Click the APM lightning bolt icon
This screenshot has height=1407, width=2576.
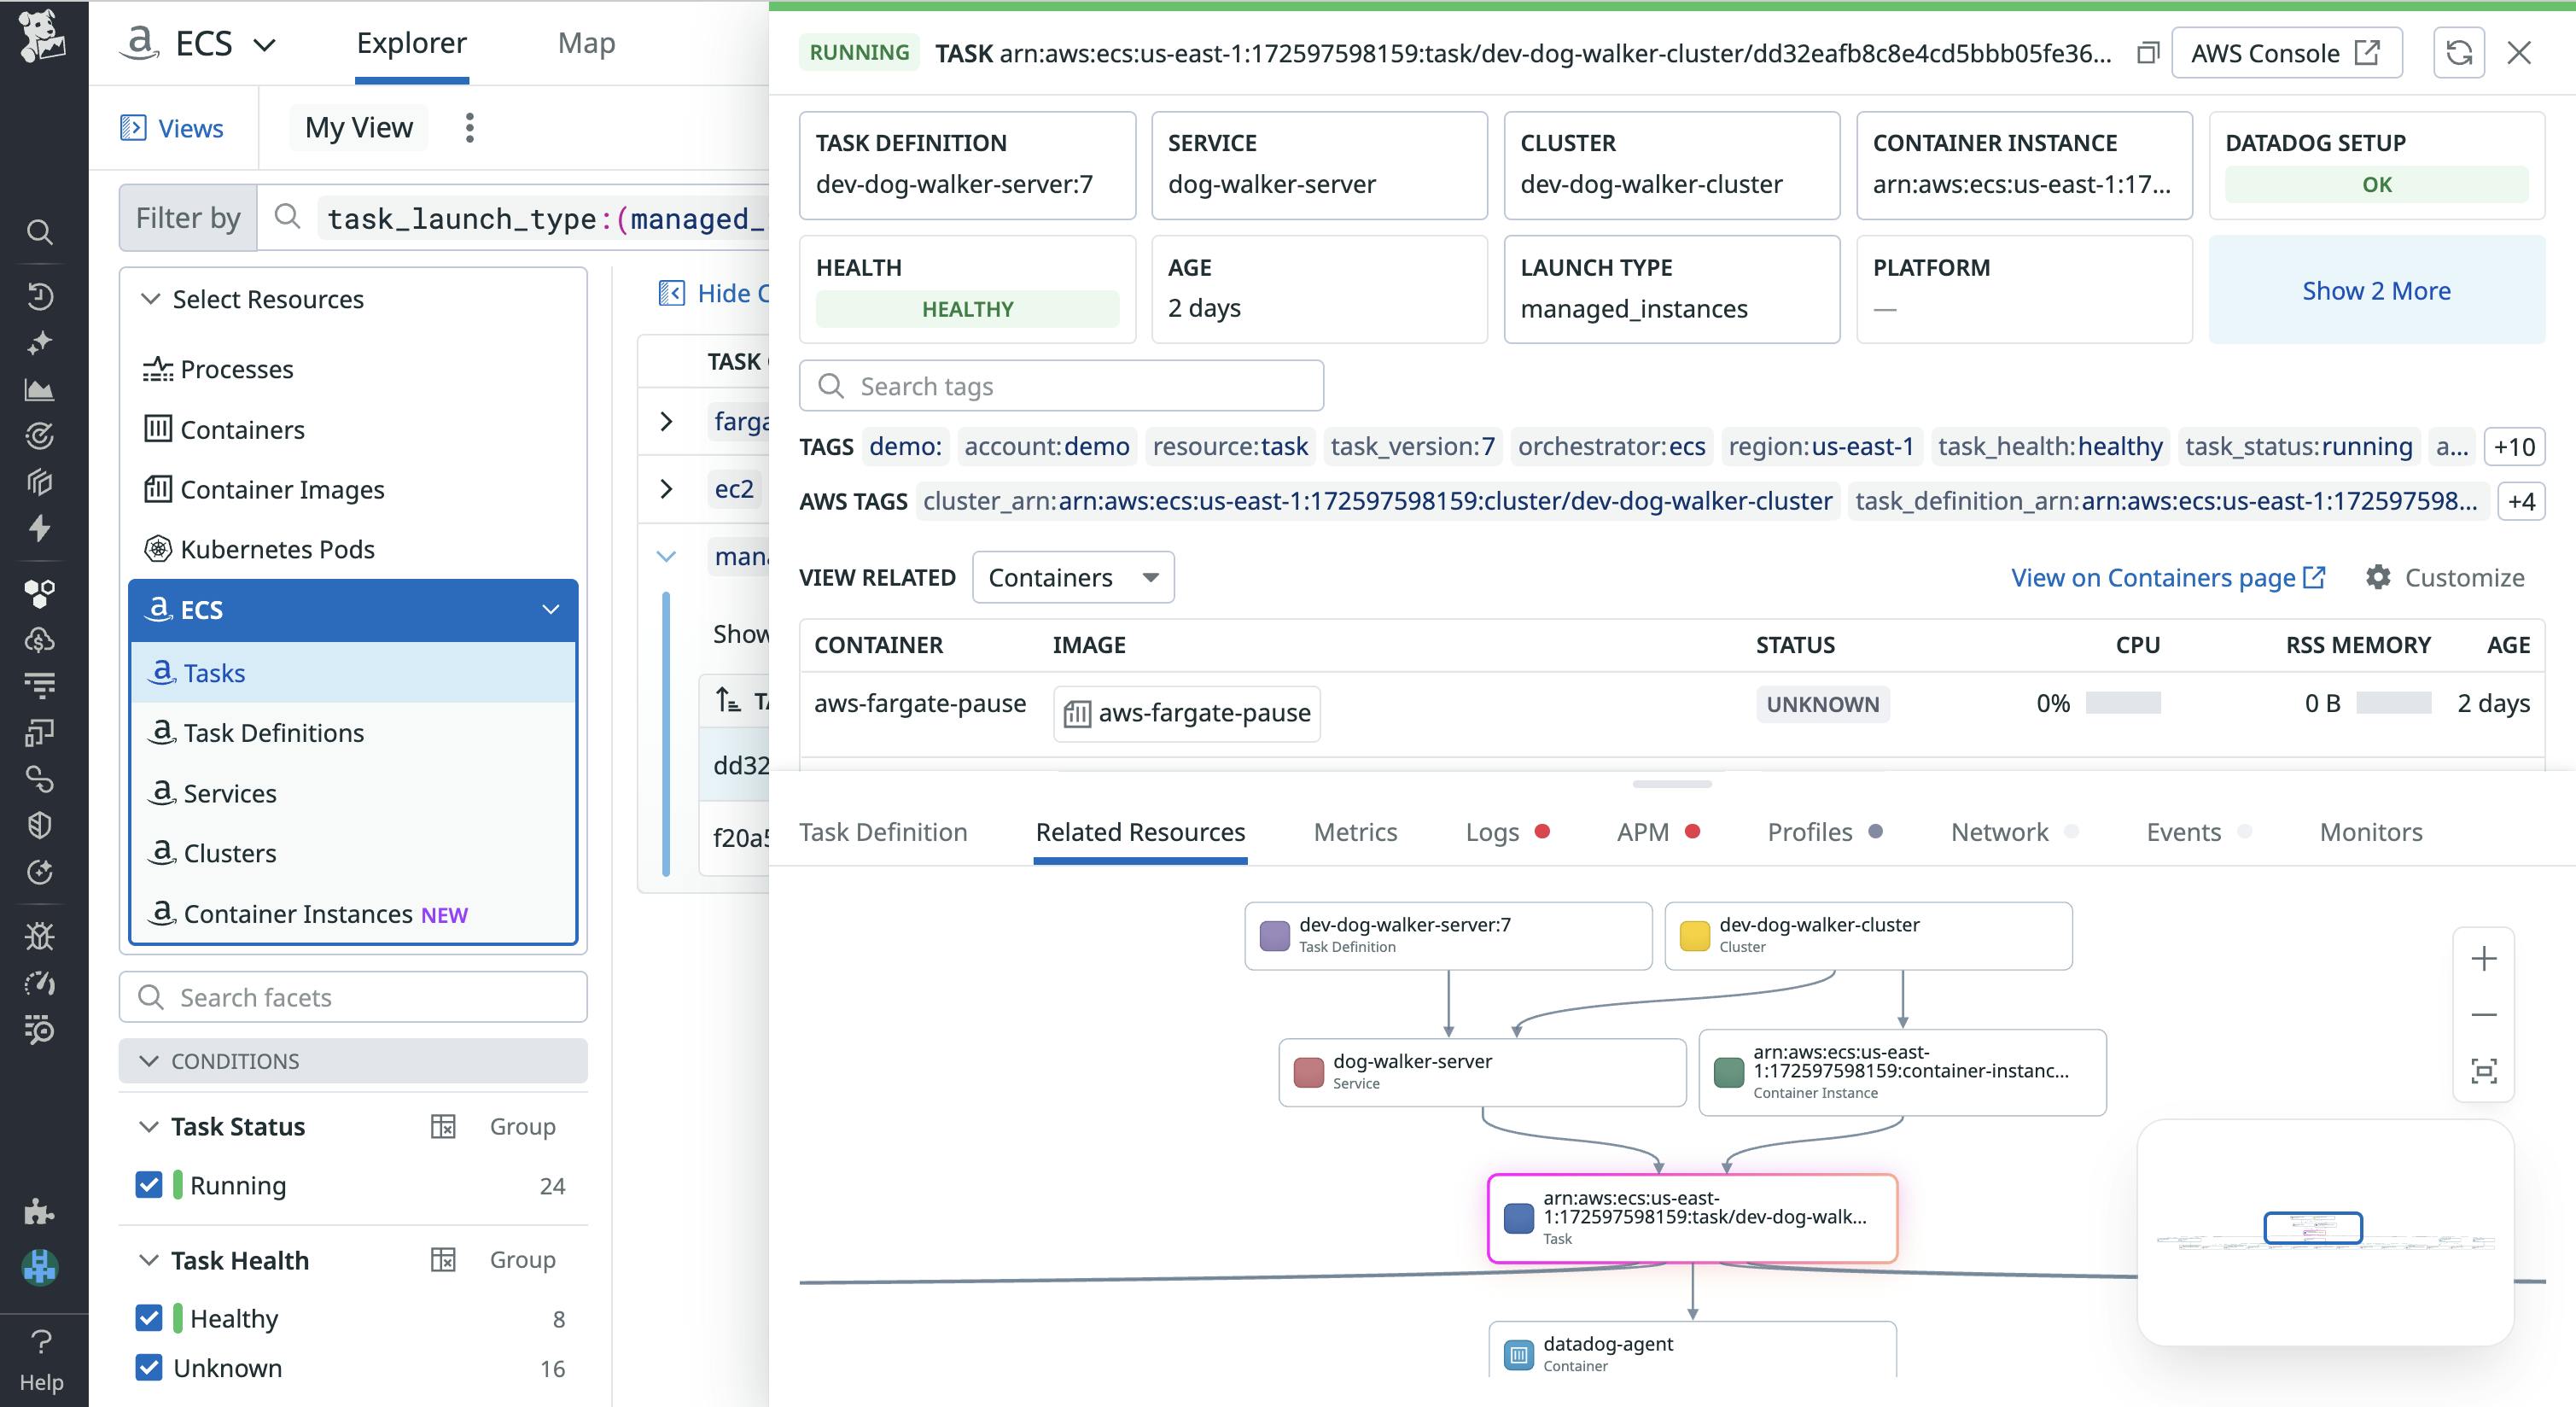click(40, 528)
